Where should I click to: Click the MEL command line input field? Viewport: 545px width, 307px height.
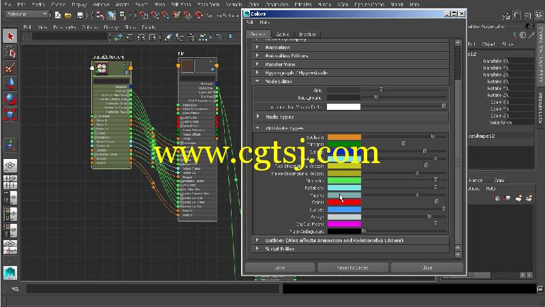click(153, 289)
